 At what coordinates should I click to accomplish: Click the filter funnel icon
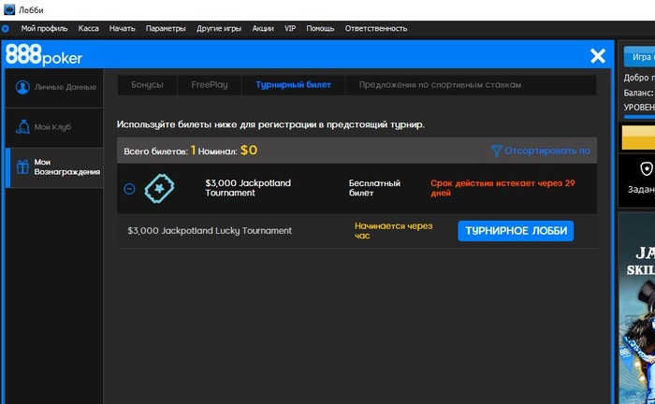496,151
